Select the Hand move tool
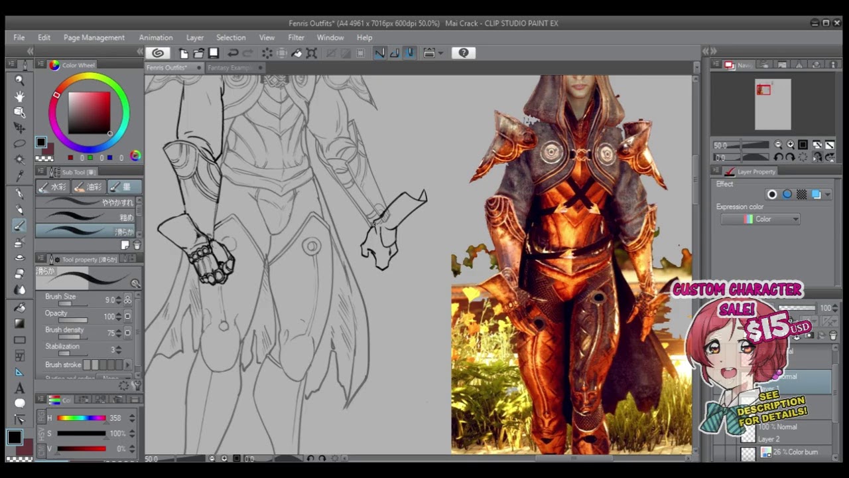849x478 pixels. (x=20, y=96)
